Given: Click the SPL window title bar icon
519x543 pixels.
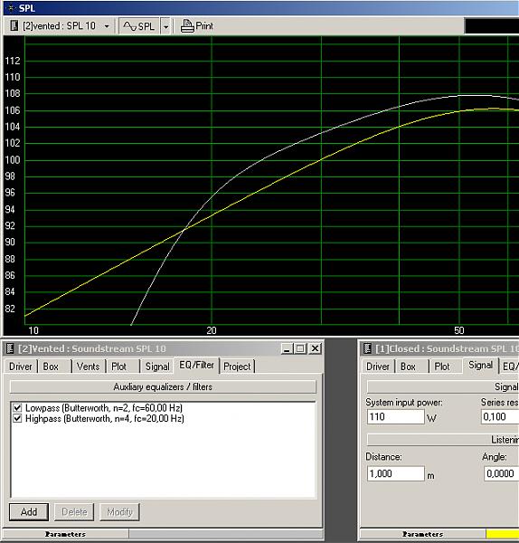Looking at the screenshot, I should click(11, 7).
